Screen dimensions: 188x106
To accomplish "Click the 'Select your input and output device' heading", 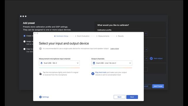I will [64, 43].
